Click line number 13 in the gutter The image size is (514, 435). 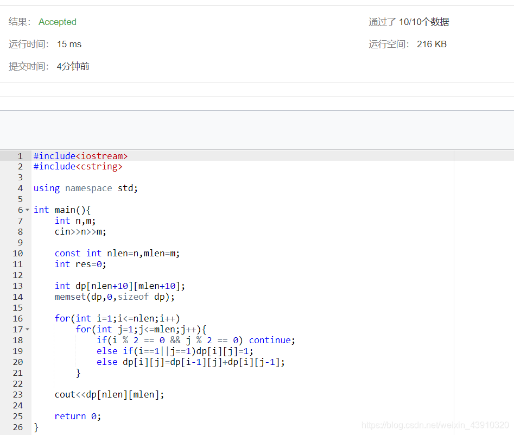tap(18, 286)
